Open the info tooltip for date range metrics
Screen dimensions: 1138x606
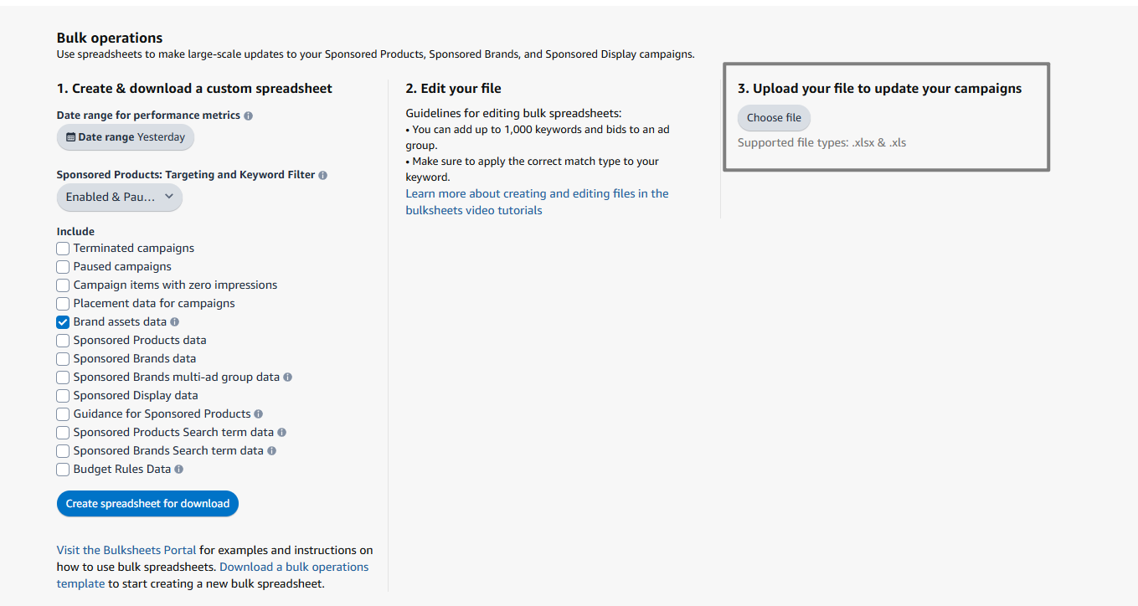(247, 115)
